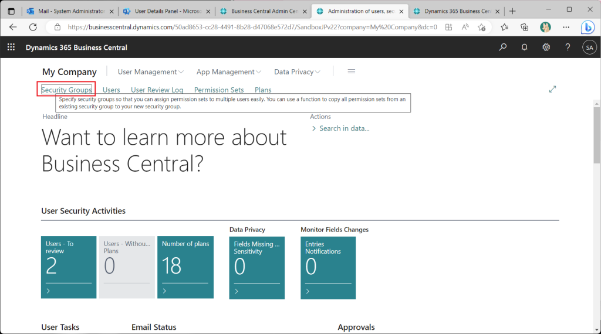Viewport: 601px width, 334px height.
Task: Click the split screen icon in address bar
Action: (448, 27)
